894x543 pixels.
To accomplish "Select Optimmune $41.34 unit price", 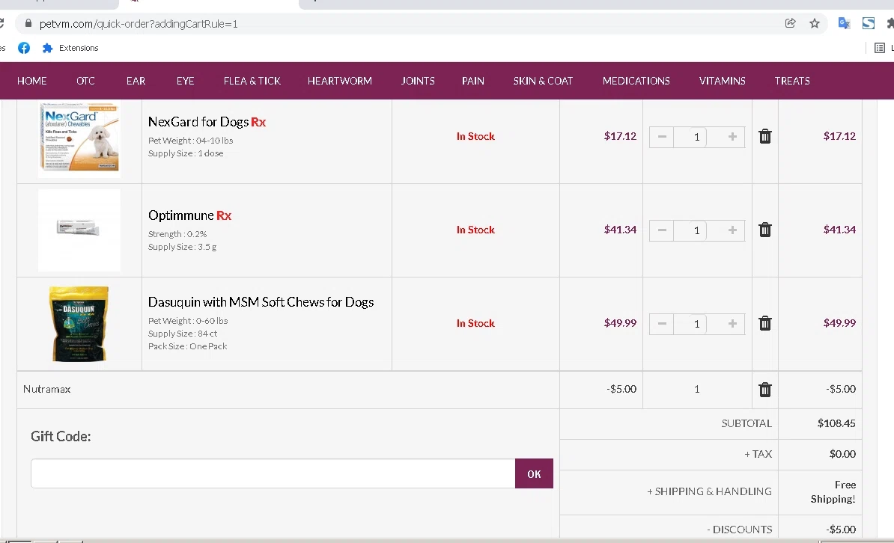I will (x=620, y=230).
